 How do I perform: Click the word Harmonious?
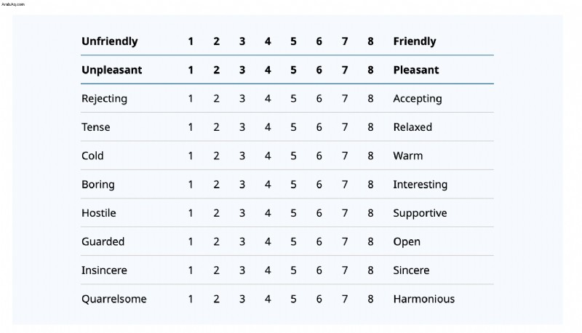click(x=424, y=299)
